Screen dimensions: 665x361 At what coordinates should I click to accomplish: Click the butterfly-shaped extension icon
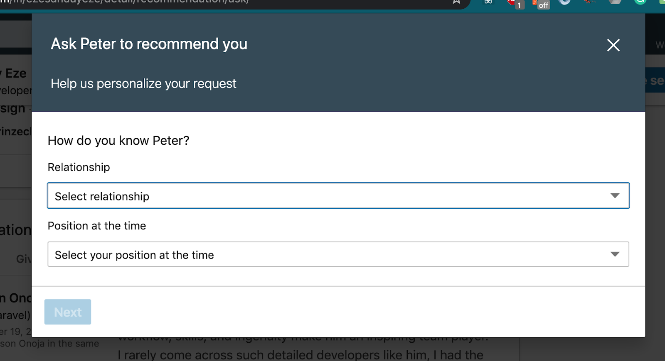click(488, 2)
